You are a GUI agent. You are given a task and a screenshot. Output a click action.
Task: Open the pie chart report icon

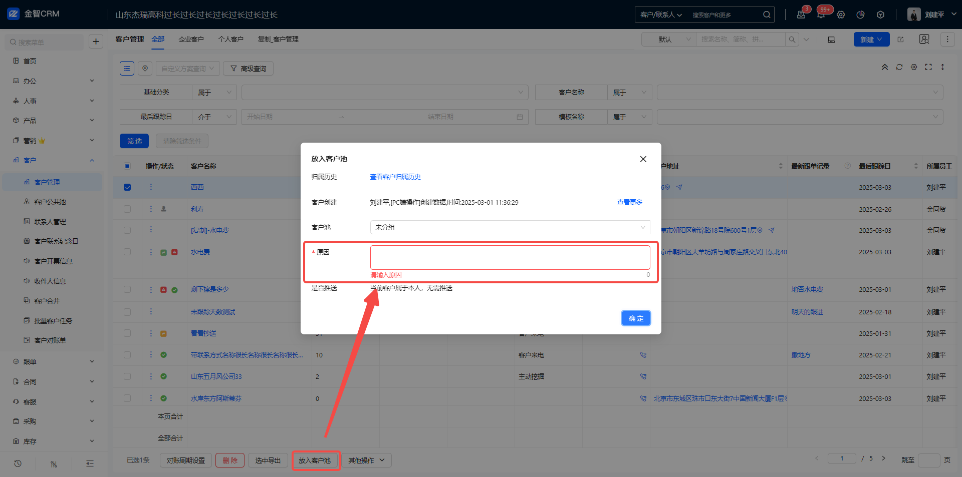(x=860, y=15)
